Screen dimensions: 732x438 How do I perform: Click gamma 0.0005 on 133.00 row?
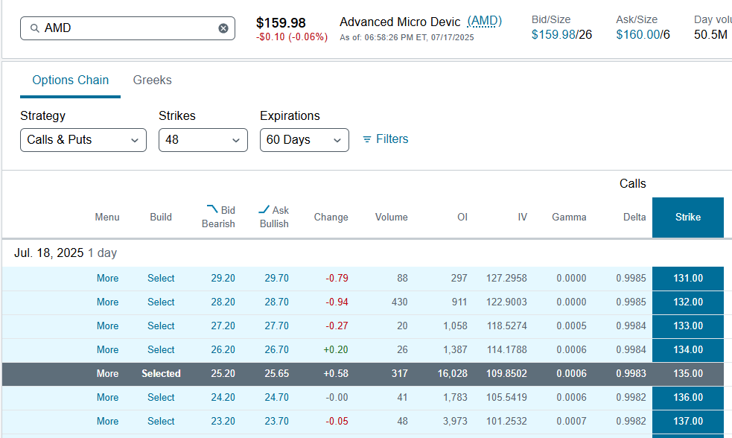571,326
